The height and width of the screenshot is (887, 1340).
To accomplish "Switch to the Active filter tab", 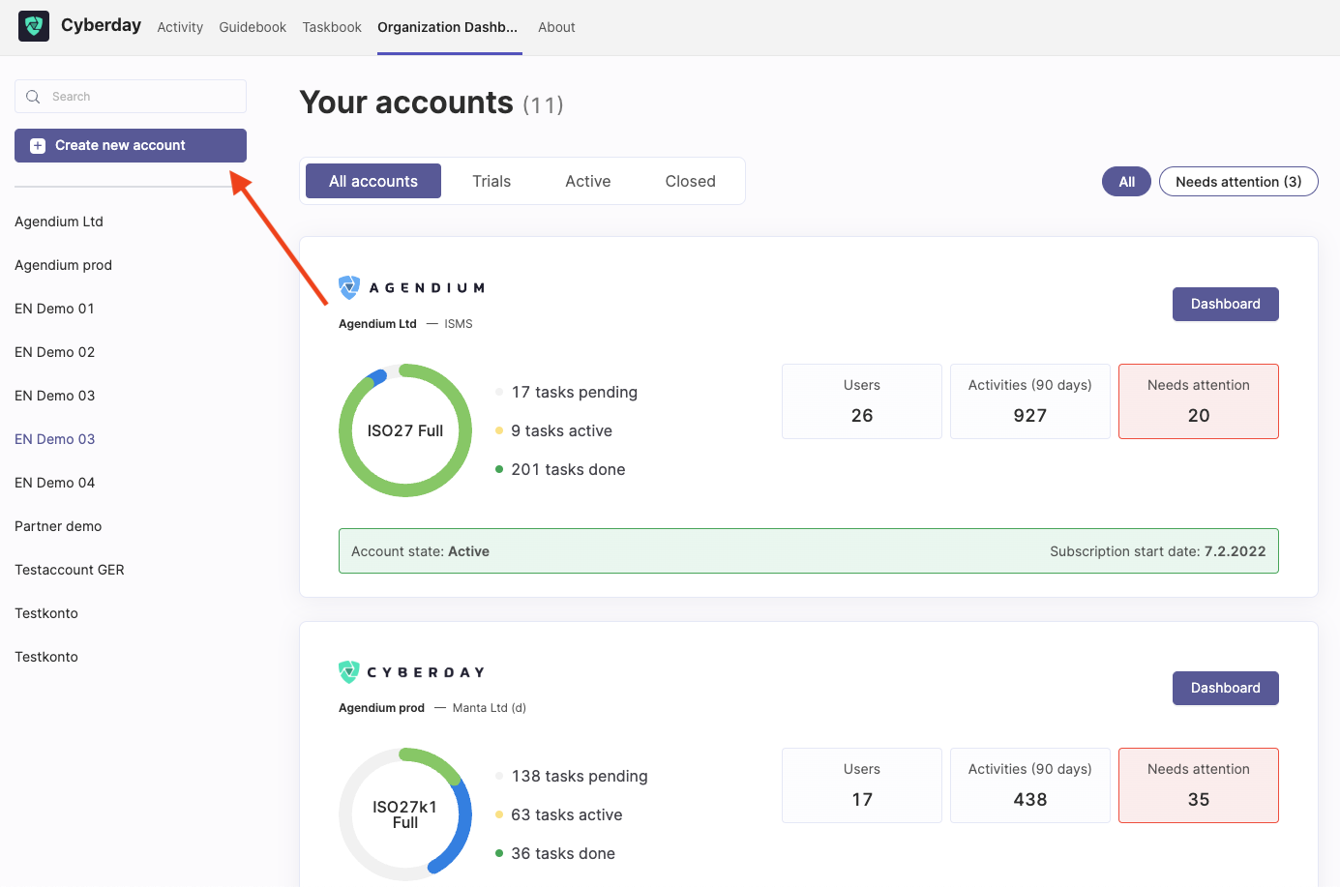I will [x=588, y=181].
